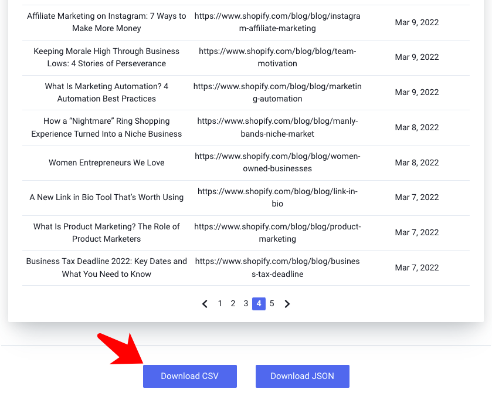
Task: Click the 'Business Tax Deadline 2022' title
Action: point(107,268)
